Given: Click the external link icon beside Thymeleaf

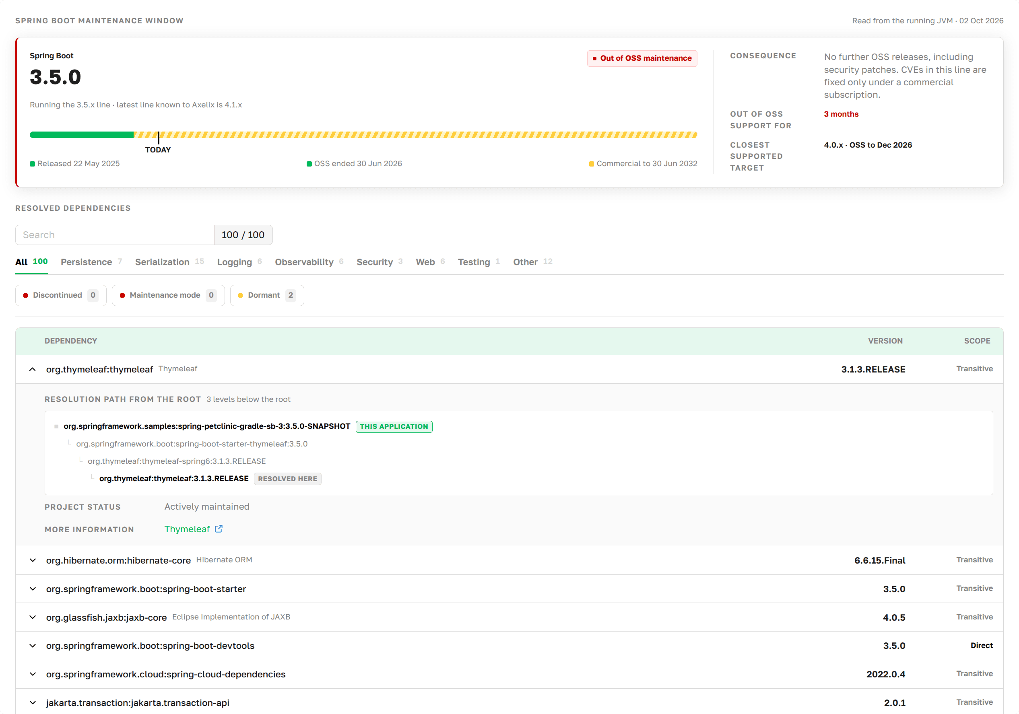Looking at the screenshot, I should 219,529.
